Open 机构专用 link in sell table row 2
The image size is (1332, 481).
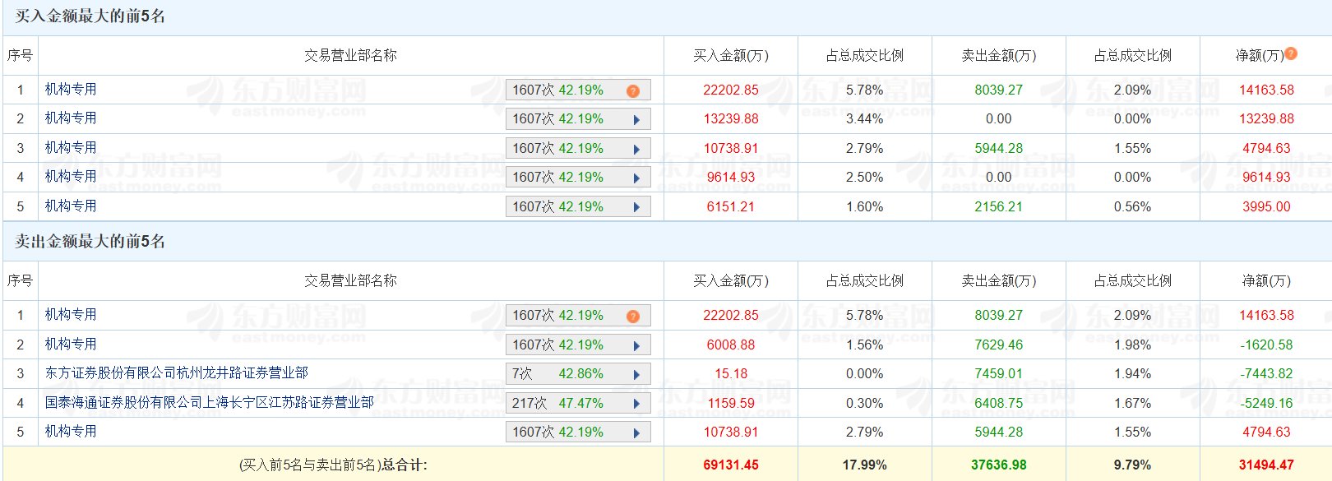[x=71, y=345]
